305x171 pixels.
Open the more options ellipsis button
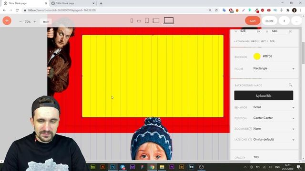click(296, 21)
